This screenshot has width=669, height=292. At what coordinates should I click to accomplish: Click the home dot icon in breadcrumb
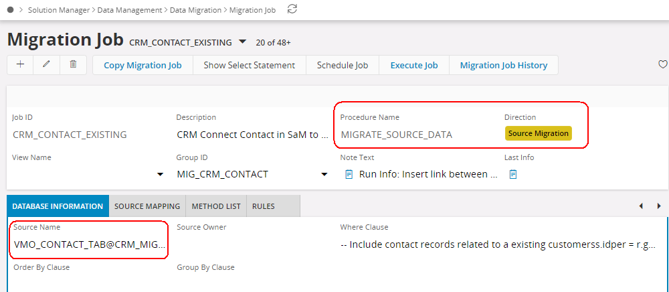(10, 9)
